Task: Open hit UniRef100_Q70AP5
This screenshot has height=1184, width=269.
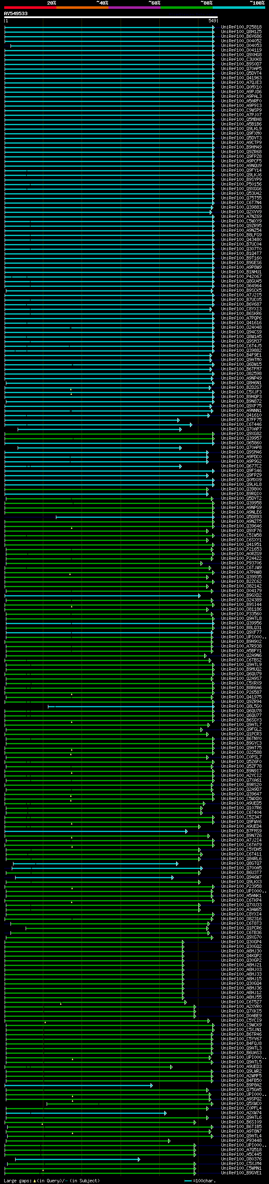Action: pos(241,68)
